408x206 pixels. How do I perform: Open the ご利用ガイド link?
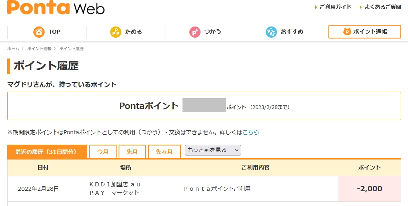click(335, 7)
